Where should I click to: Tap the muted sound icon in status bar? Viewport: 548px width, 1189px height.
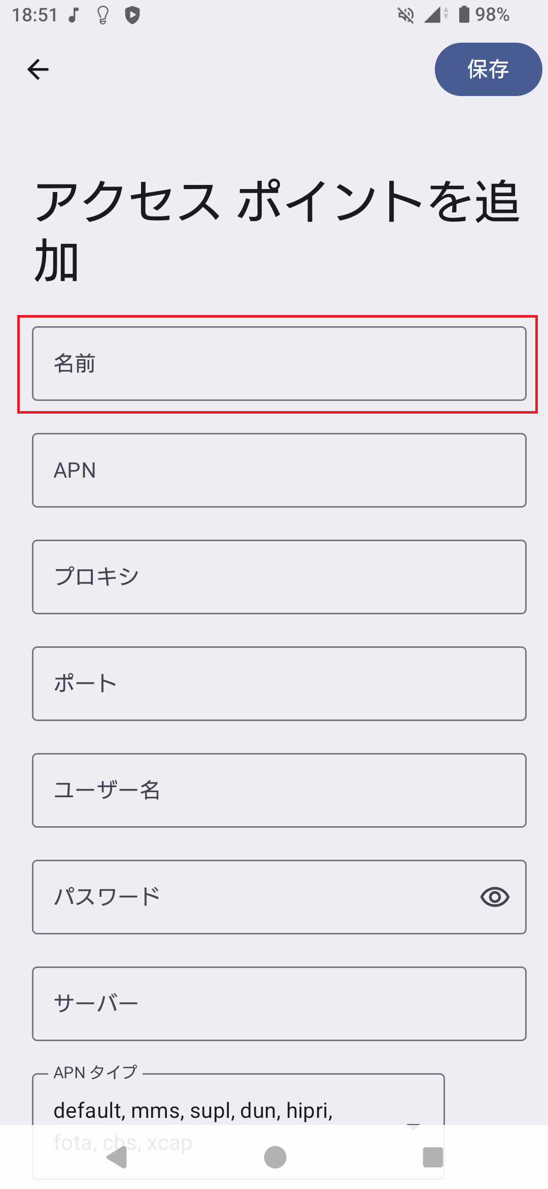tap(405, 15)
